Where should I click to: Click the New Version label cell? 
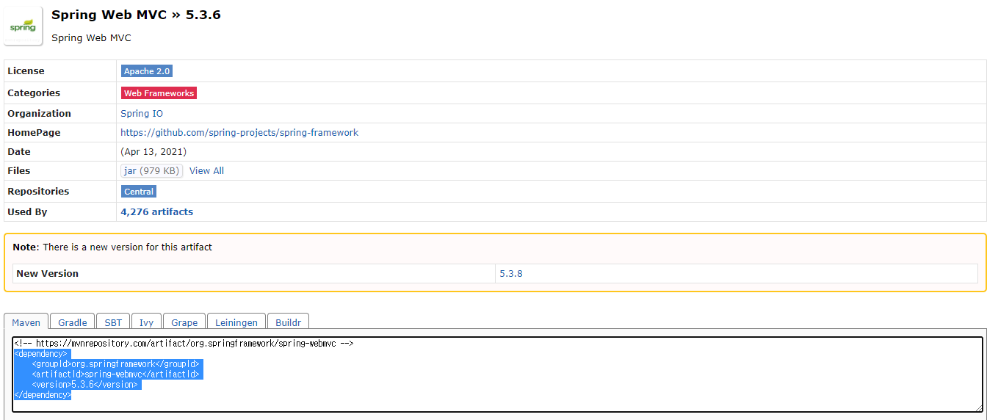(x=254, y=273)
